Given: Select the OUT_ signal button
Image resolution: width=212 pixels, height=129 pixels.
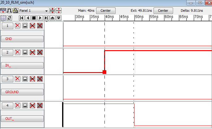Looking at the screenshot, I should pos(22,118).
